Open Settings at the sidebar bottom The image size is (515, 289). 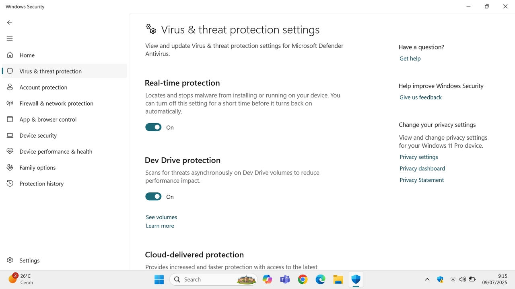point(29,261)
